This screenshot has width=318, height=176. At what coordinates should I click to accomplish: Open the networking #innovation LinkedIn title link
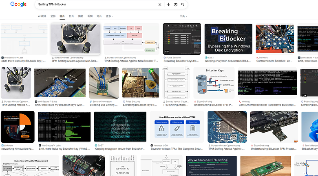click(x=18, y=149)
